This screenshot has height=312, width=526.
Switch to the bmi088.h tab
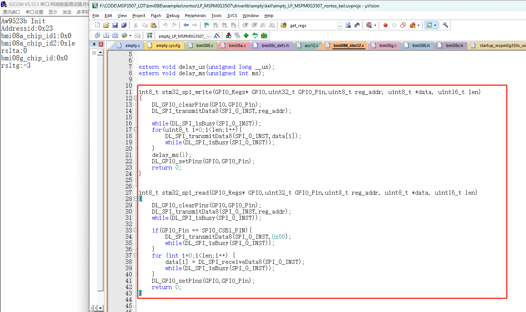[417, 46]
